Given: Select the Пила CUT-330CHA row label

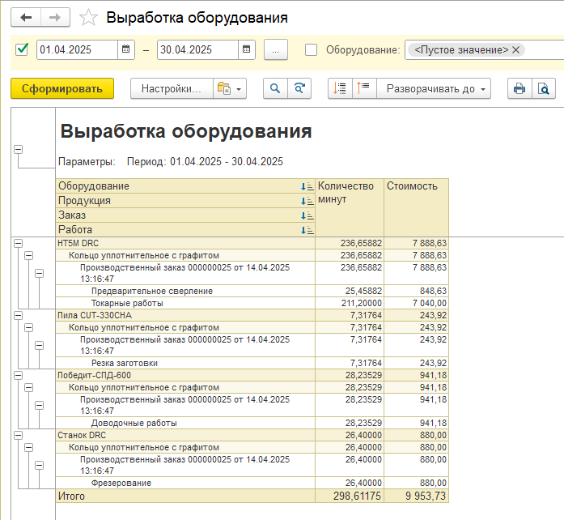Looking at the screenshot, I should [x=95, y=315].
